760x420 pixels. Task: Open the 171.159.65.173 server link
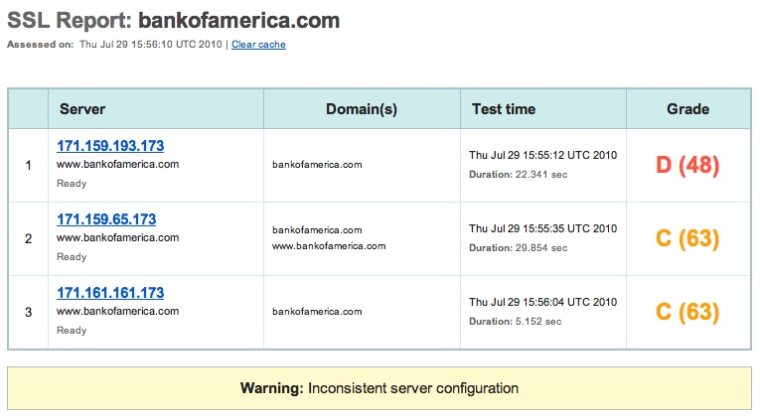(x=106, y=219)
